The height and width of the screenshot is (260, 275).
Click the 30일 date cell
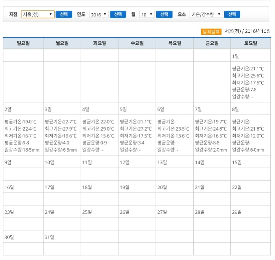click(x=23, y=236)
